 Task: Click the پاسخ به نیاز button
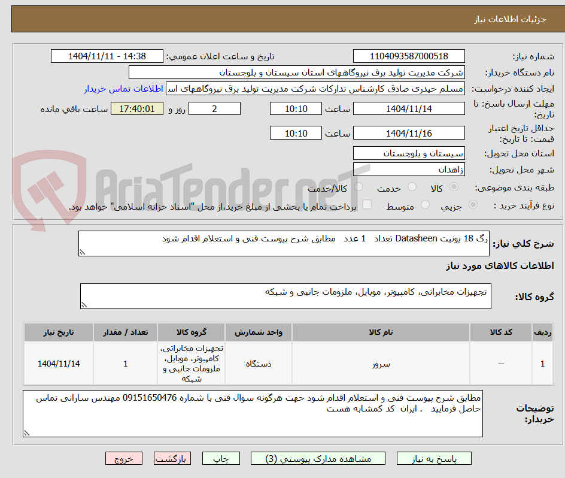(434, 458)
